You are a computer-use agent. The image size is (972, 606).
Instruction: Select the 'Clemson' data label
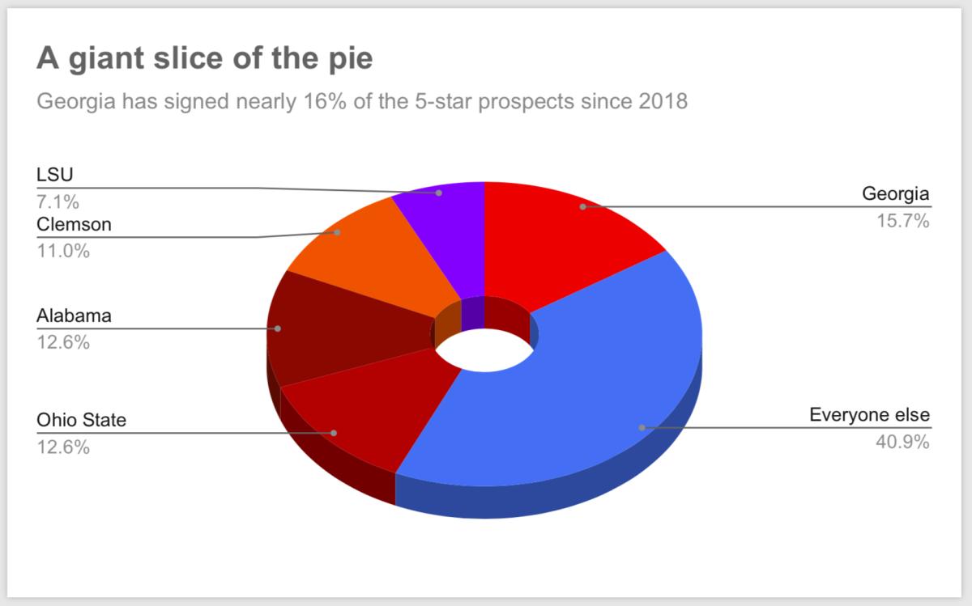pyautogui.click(x=74, y=224)
